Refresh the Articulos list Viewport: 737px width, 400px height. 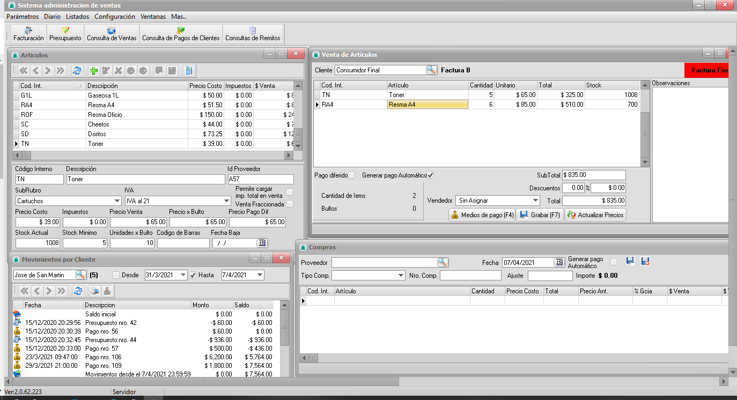click(77, 71)
